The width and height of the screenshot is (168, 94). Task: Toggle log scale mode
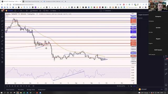(131, 86)
